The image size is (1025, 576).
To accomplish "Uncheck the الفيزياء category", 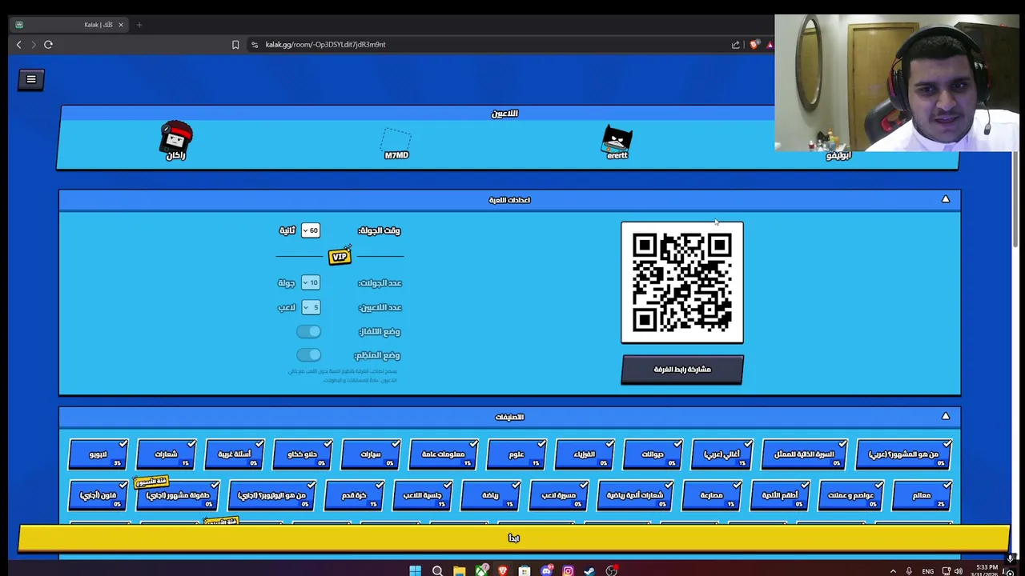I will pos(585,454).
